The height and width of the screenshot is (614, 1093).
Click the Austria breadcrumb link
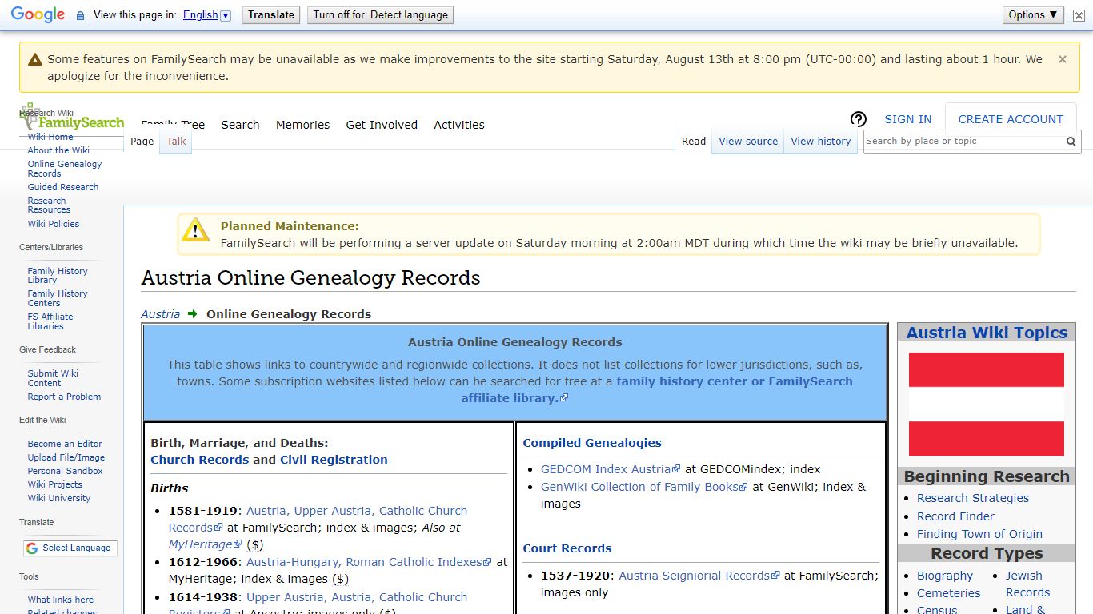(161, 314)
